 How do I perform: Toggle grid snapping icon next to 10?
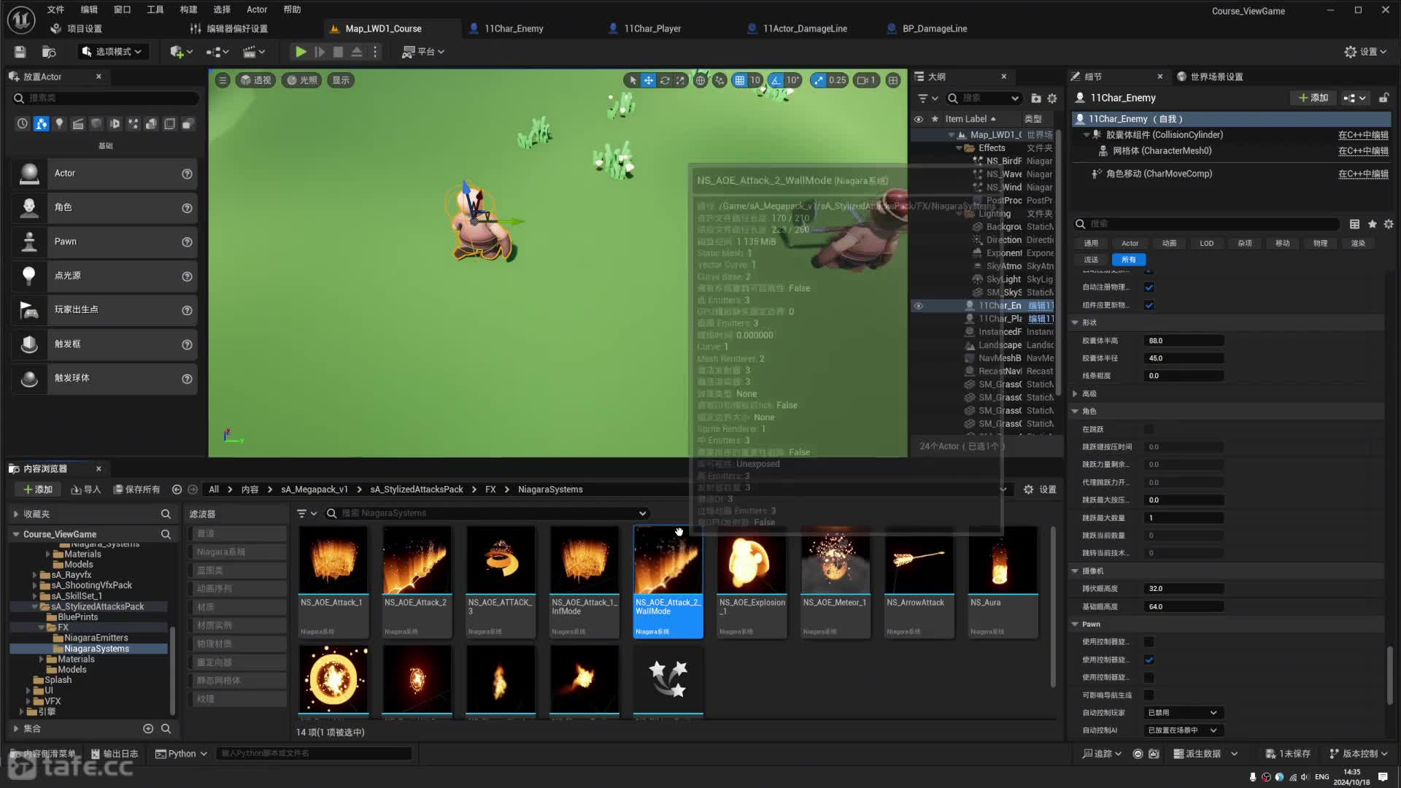pyautogui.click(x=740, y=80)
